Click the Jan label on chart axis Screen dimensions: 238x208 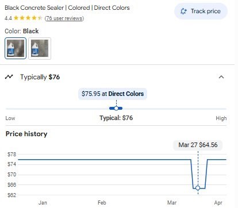point(43,203)
